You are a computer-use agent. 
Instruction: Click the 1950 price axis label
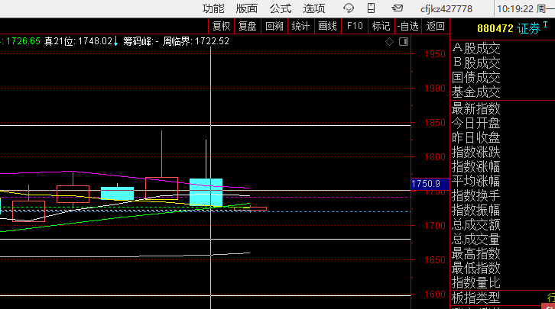(435, 54)
